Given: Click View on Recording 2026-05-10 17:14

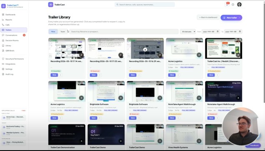Looking at the screenshot, I should tap(54, 75).
